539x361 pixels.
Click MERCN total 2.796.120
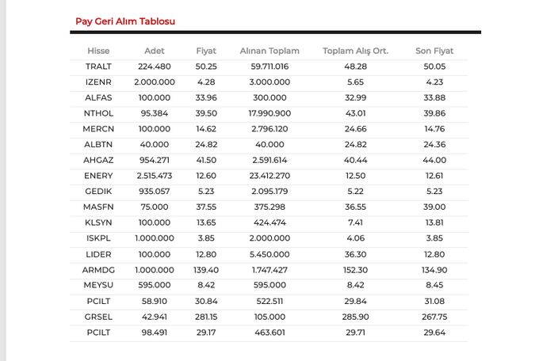269,129
